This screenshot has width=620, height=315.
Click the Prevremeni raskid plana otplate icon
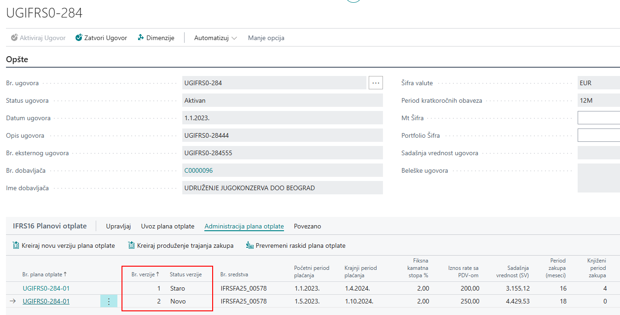pos(250,245)
